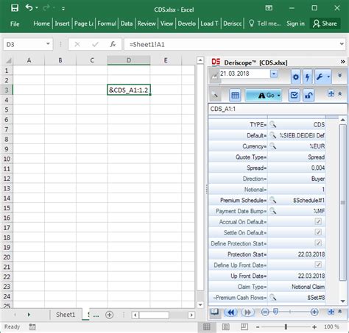This screenshot has height=333, width=349.
Task: Click the Deriscope open book help icon
Action: point(215,312)
